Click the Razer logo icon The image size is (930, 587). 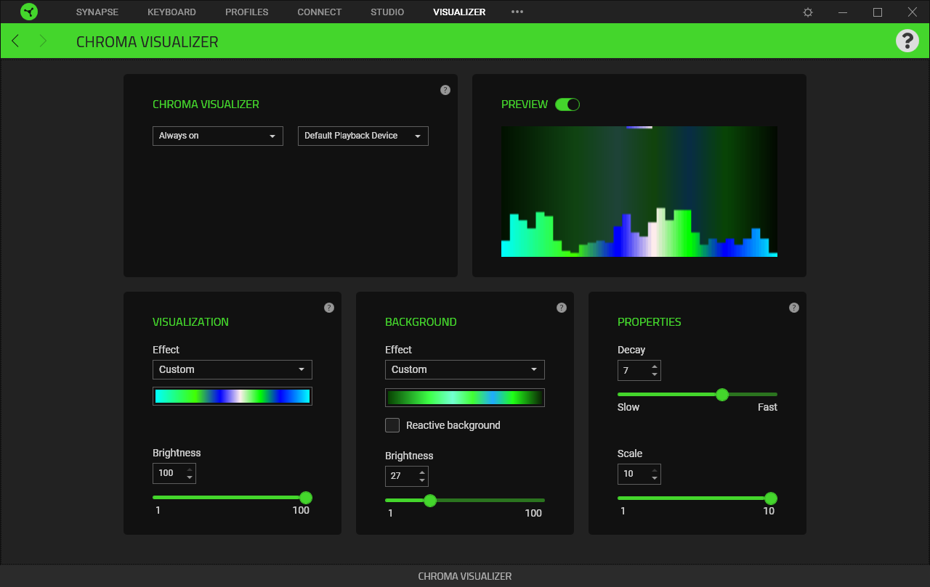[29, 12]
